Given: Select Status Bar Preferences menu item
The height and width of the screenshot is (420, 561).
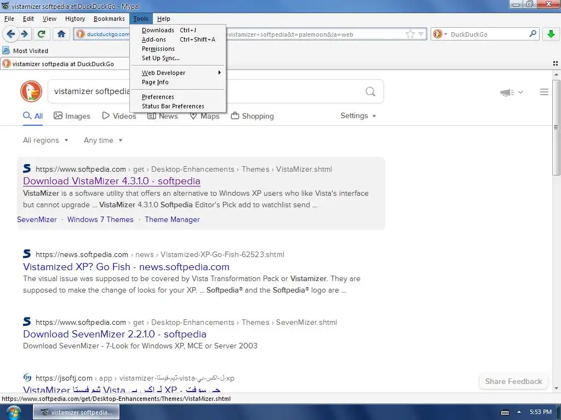Looking at the screenshot, I should 178,106.
